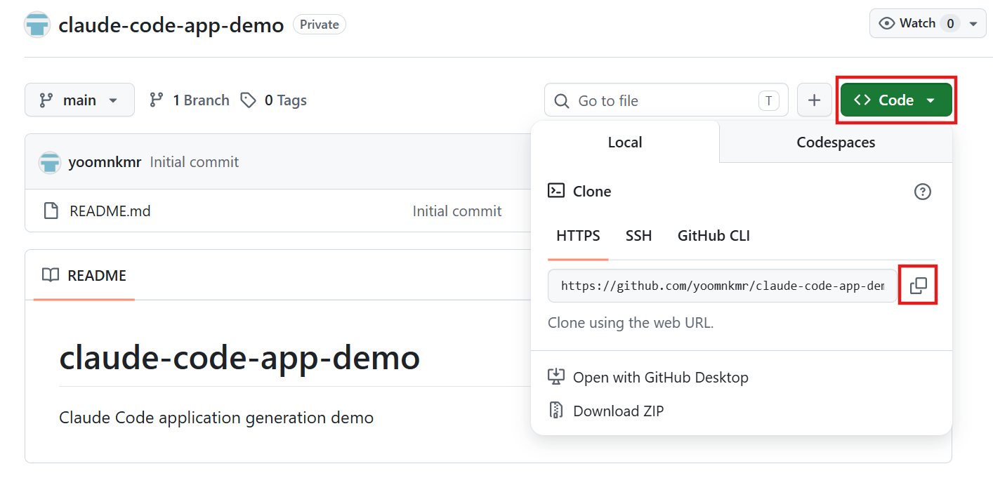Click the README.md file icon
993x478 pixels.
pos(51,211)
